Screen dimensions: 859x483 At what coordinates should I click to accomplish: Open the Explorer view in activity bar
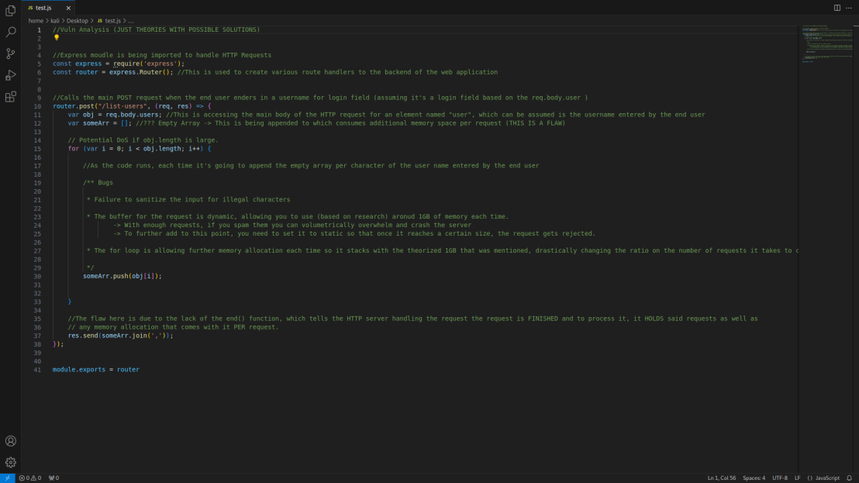[11, 11]
